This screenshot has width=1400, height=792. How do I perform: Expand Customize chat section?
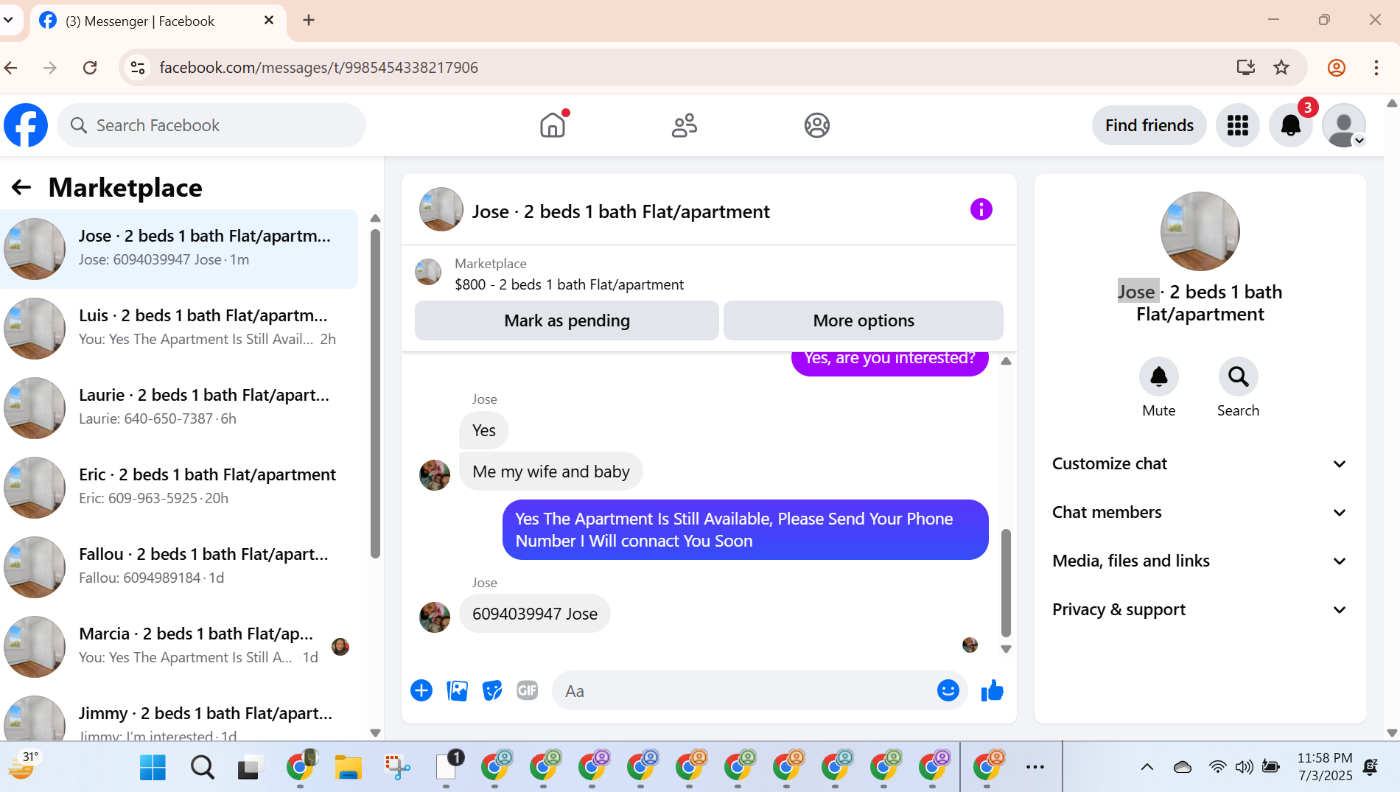click(x=1200, y=463)
